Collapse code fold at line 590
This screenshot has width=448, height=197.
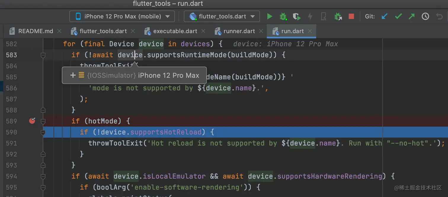point(43,132)
